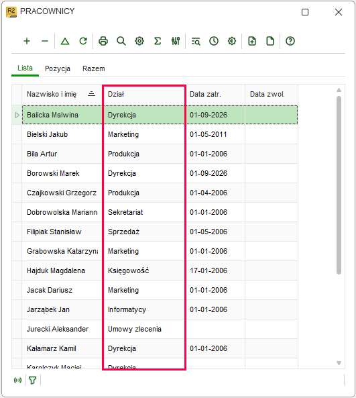Image resolution: width=356 pixels, height=398 pixels.
Task: Select the row Filipiak Stanisław
Action: click(x=160, y=232)
